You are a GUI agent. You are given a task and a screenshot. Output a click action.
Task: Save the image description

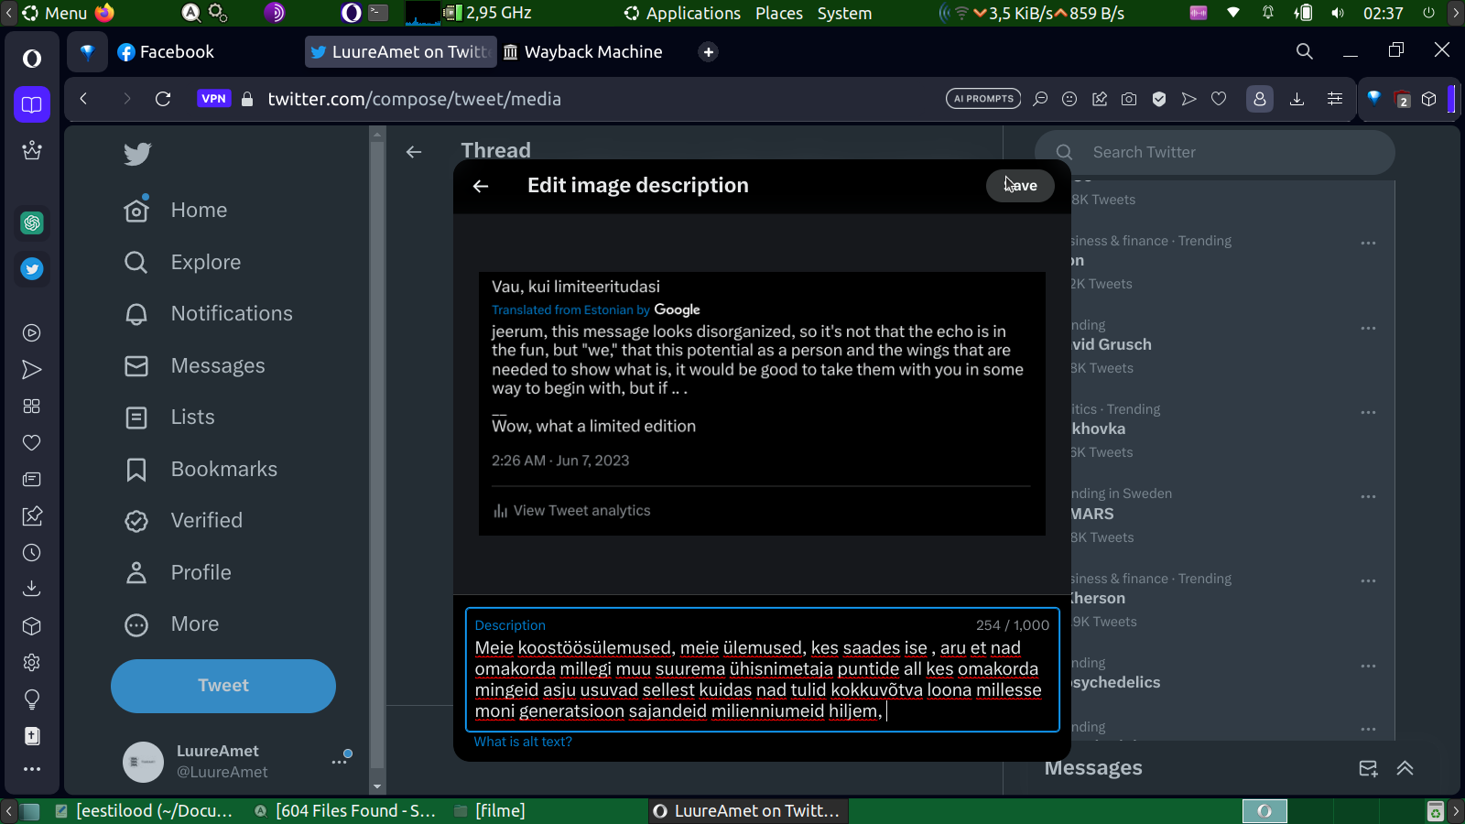pyautogui.click(x=1020, y=186)
